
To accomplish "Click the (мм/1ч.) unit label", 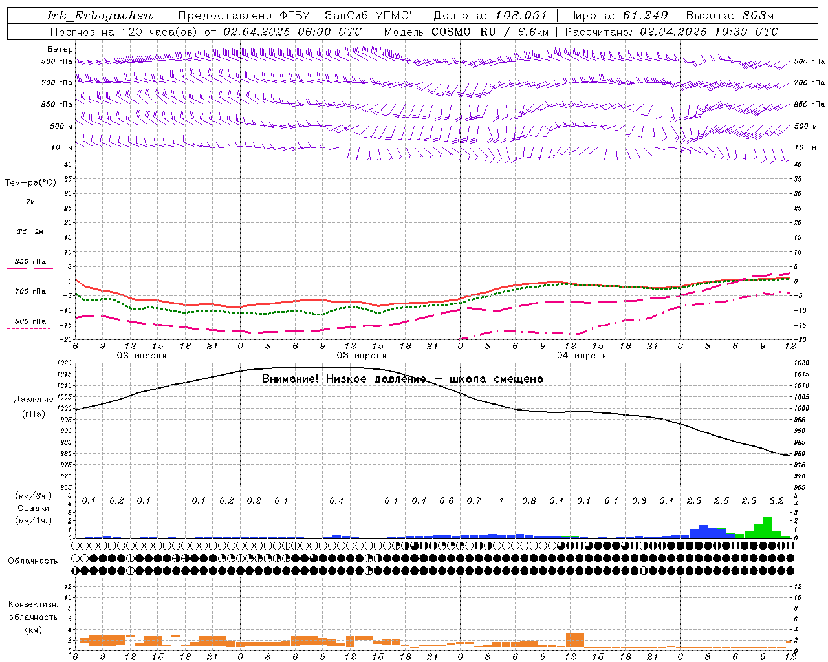I will pyautogui.click(x=33, y=520).
